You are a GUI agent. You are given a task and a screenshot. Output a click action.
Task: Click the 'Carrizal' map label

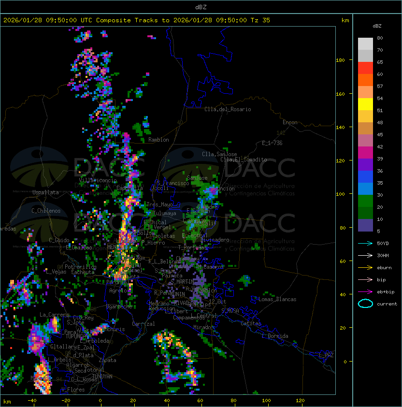pyautogui.click(x=144, y=324)
